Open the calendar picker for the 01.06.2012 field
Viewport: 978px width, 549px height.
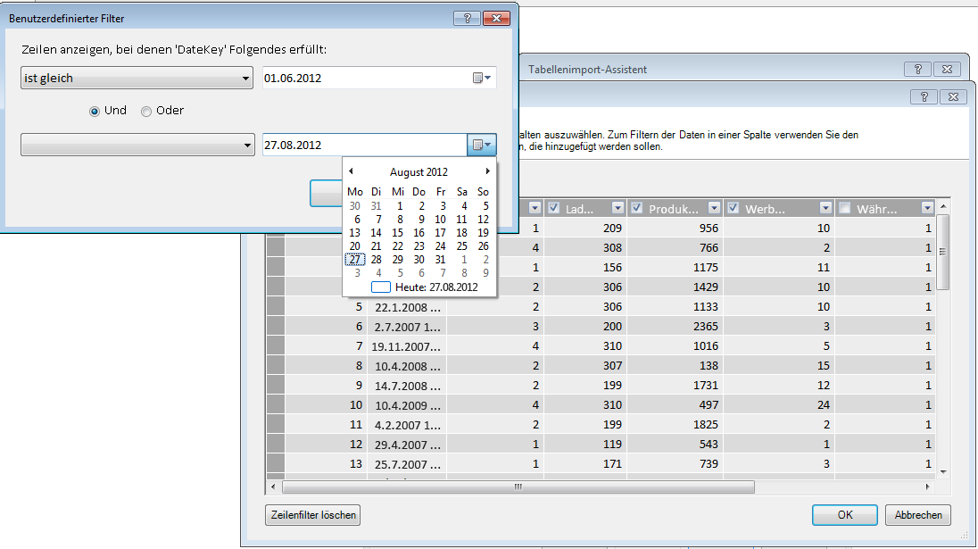pyautogui.click(x=482, y=78)
